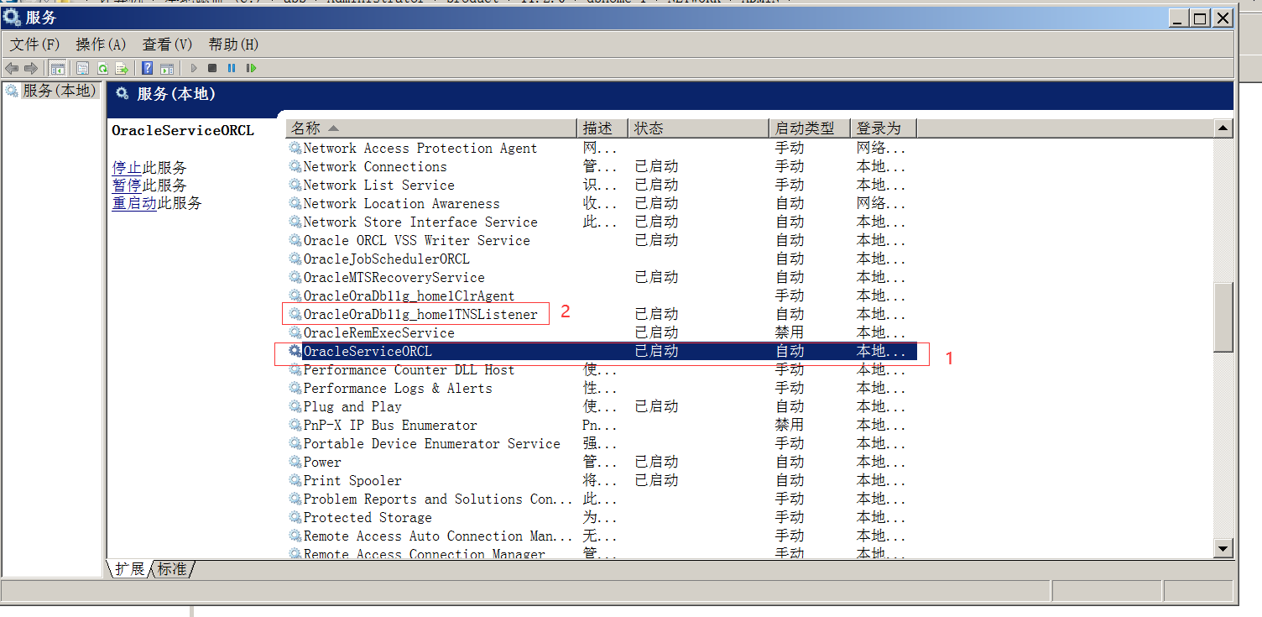Image resolution: width=1262 pixels, height=617 pixels.
Task: Select Network Store Interface Service
Action: click(x=420, y=222)
